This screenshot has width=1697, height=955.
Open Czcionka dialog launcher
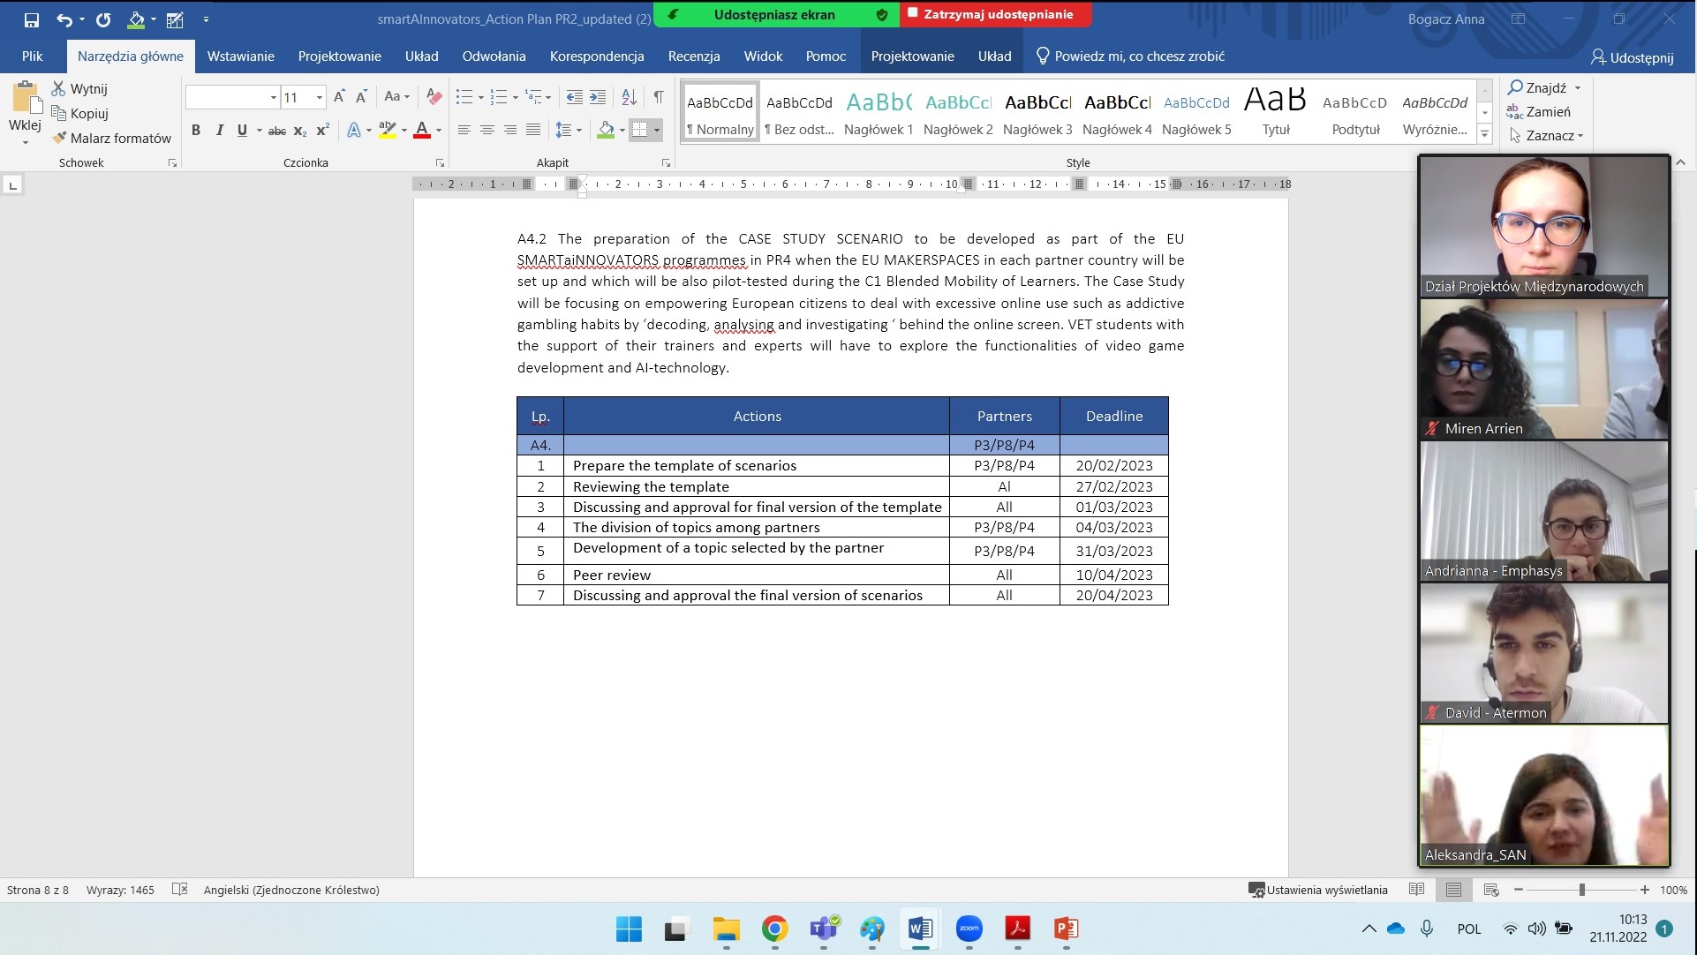(x=440, y=163)
